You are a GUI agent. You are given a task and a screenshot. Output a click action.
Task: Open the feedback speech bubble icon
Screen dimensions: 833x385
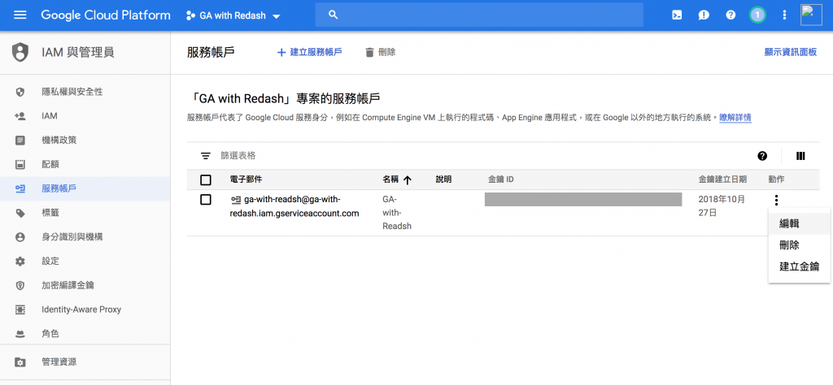click(704, 15)
